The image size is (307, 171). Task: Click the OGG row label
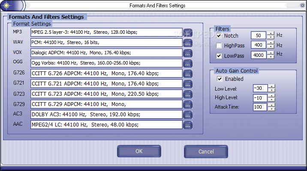pos(18,62)
